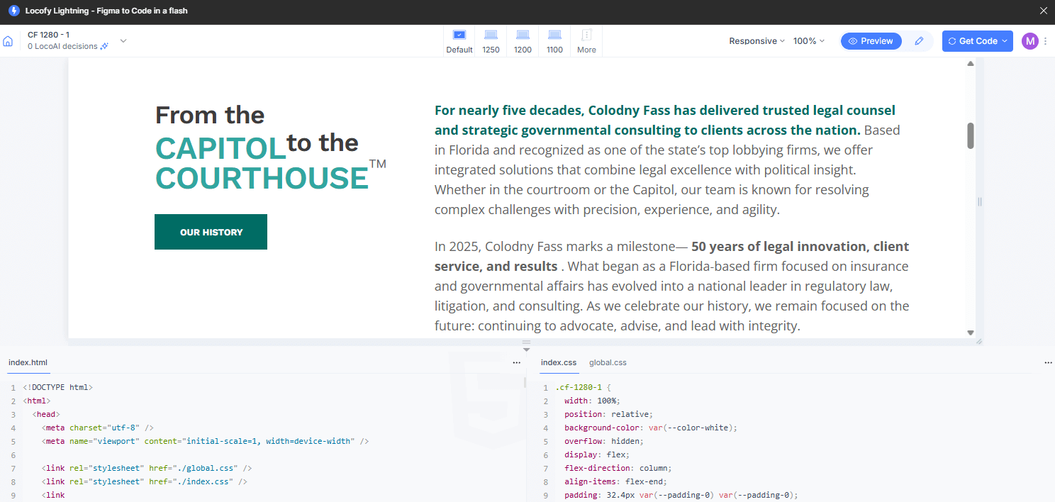Image resolution: width=1055 pixels, height=502 pixels.
Task: Click the preview vertical scrollbar thumb
Action: pos(971,135)
